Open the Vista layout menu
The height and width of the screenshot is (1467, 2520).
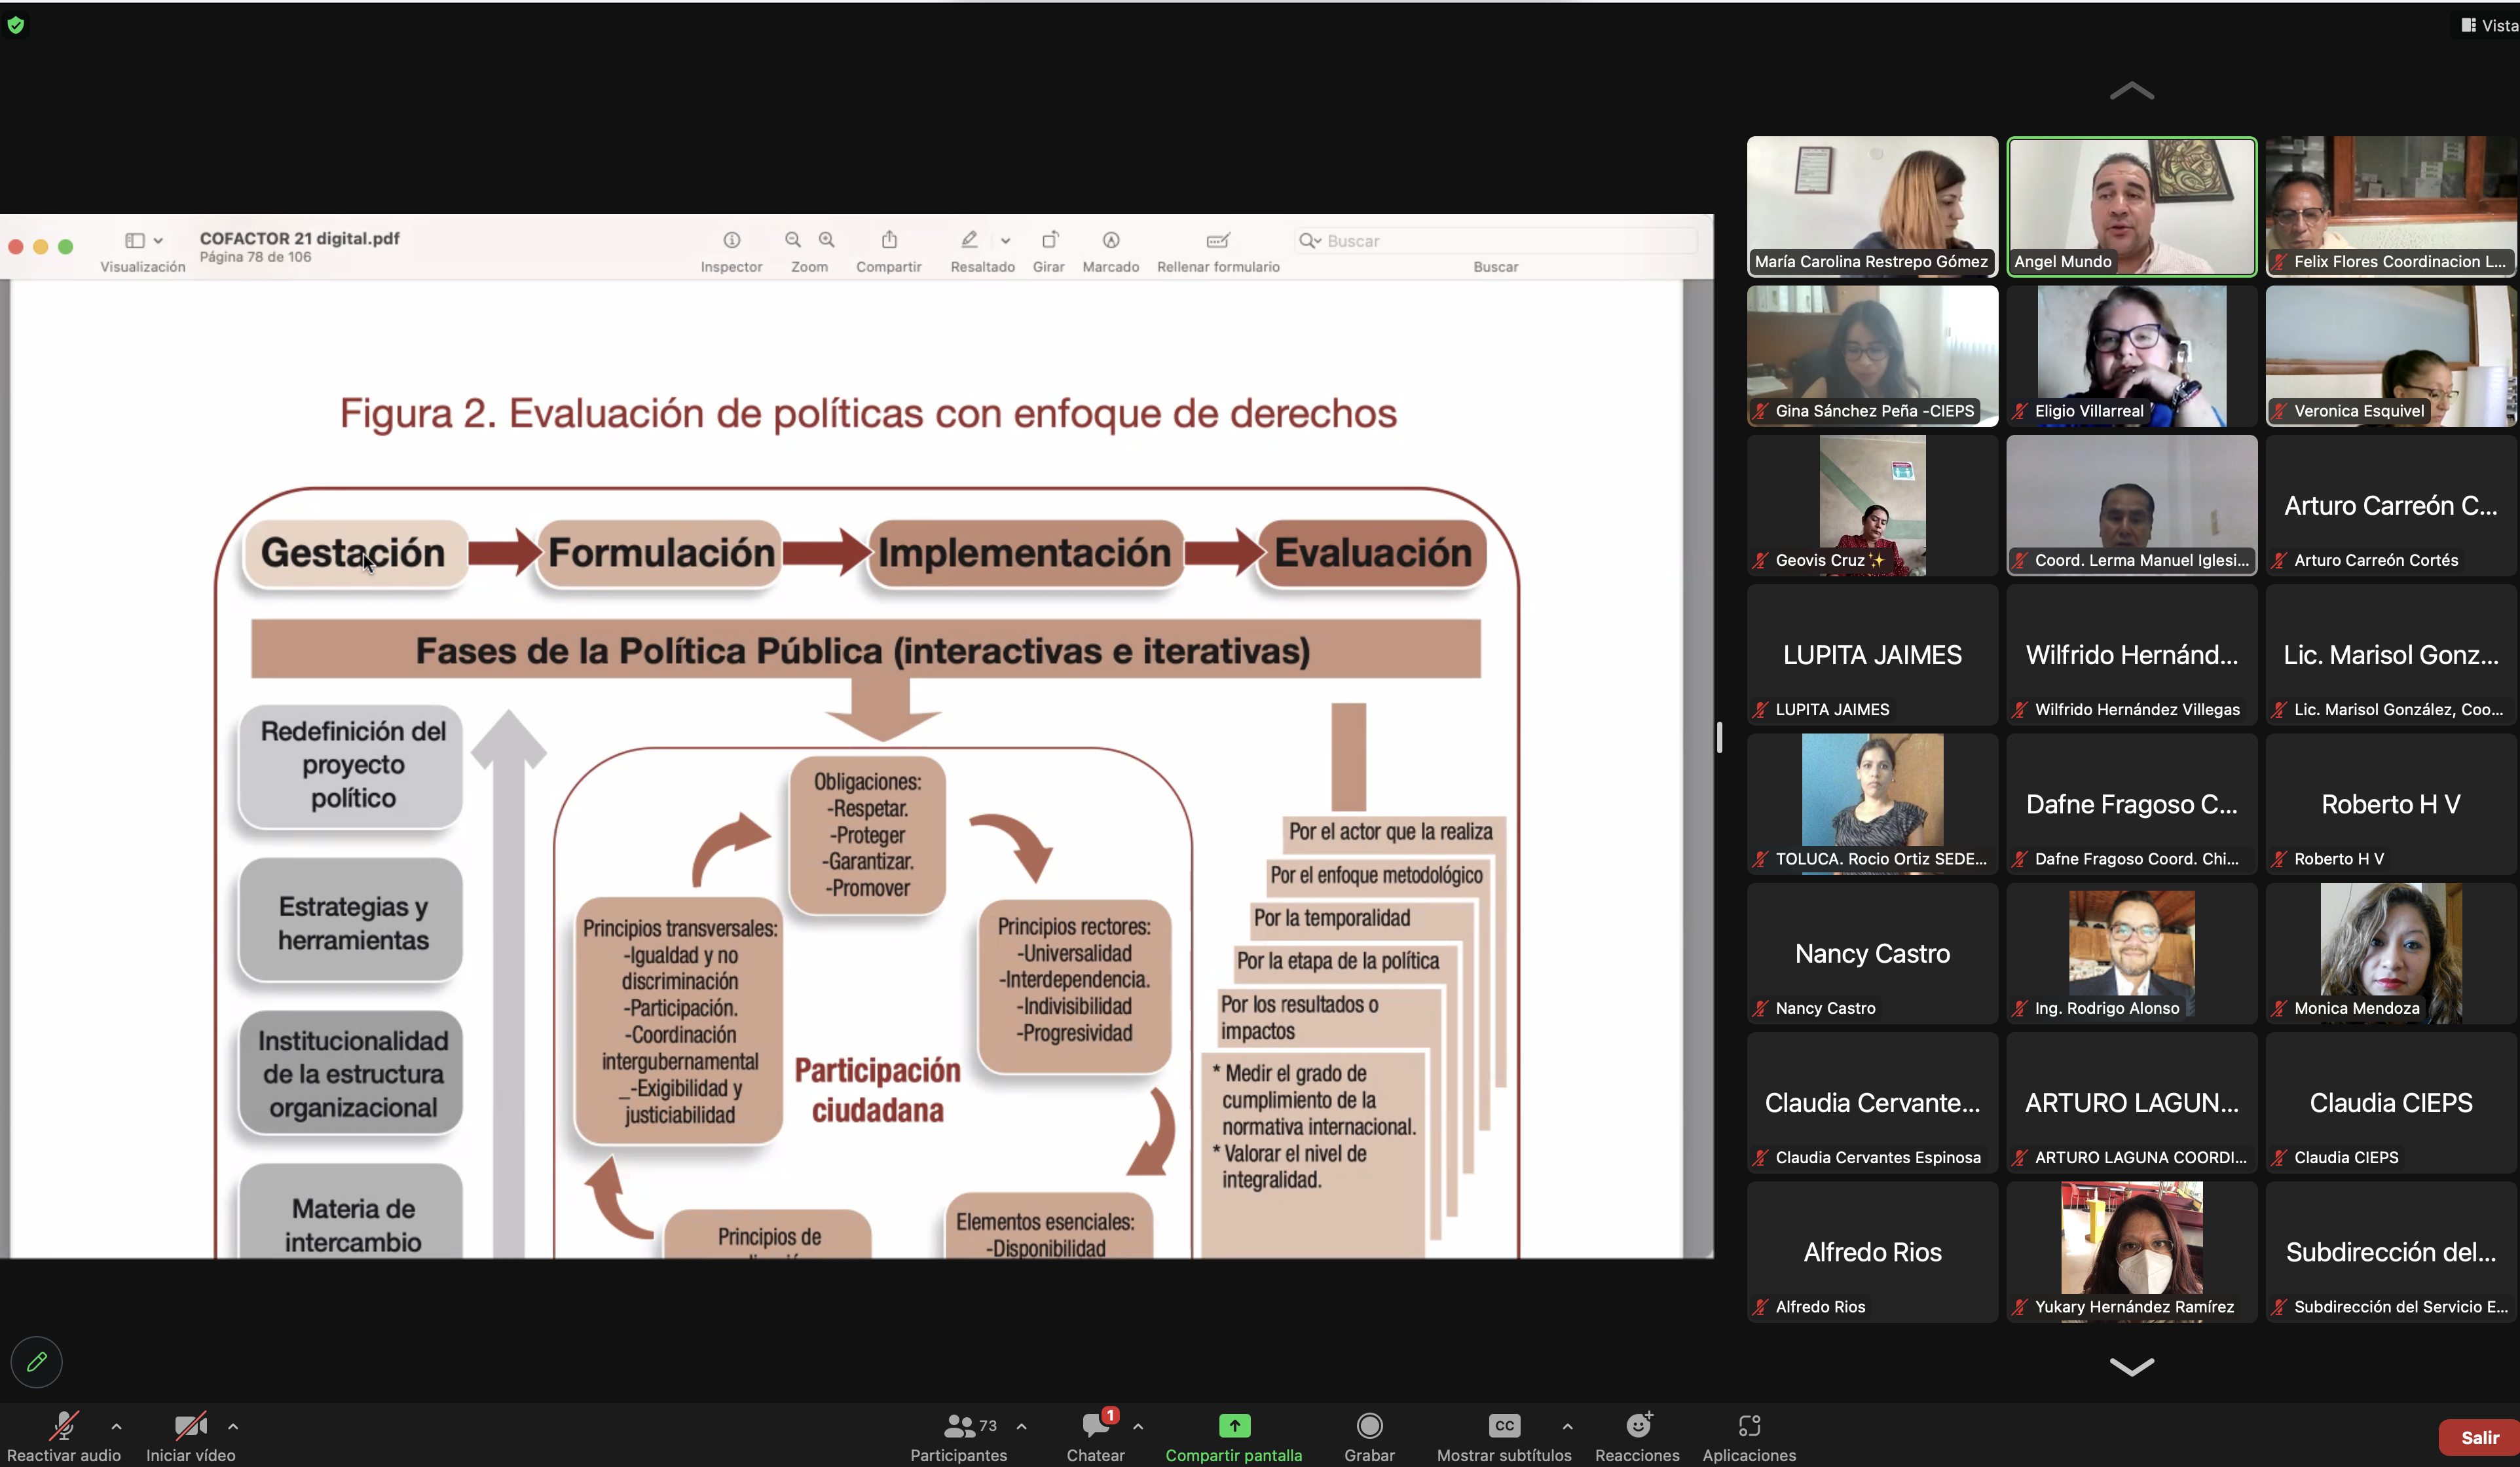point(2489,25)
